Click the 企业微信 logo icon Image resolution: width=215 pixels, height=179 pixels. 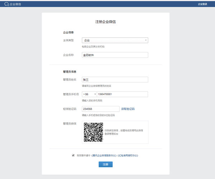[6, 4]
